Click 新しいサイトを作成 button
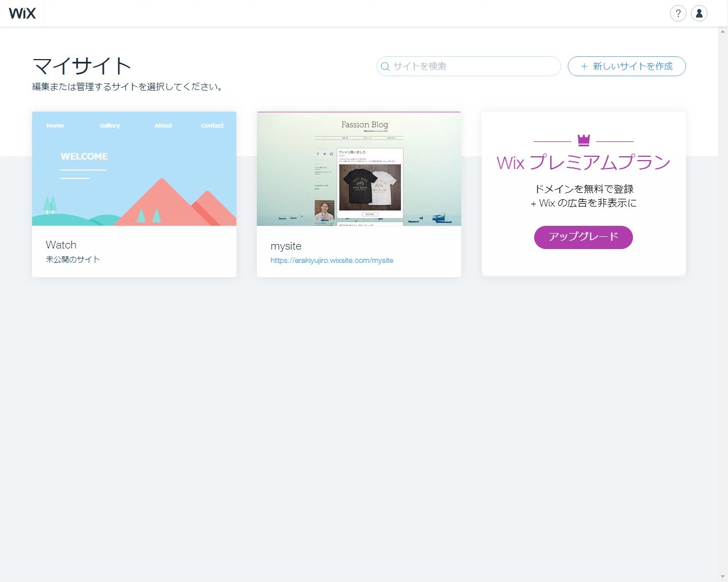This screenshot has height=582, width=728. coord(626,66)
